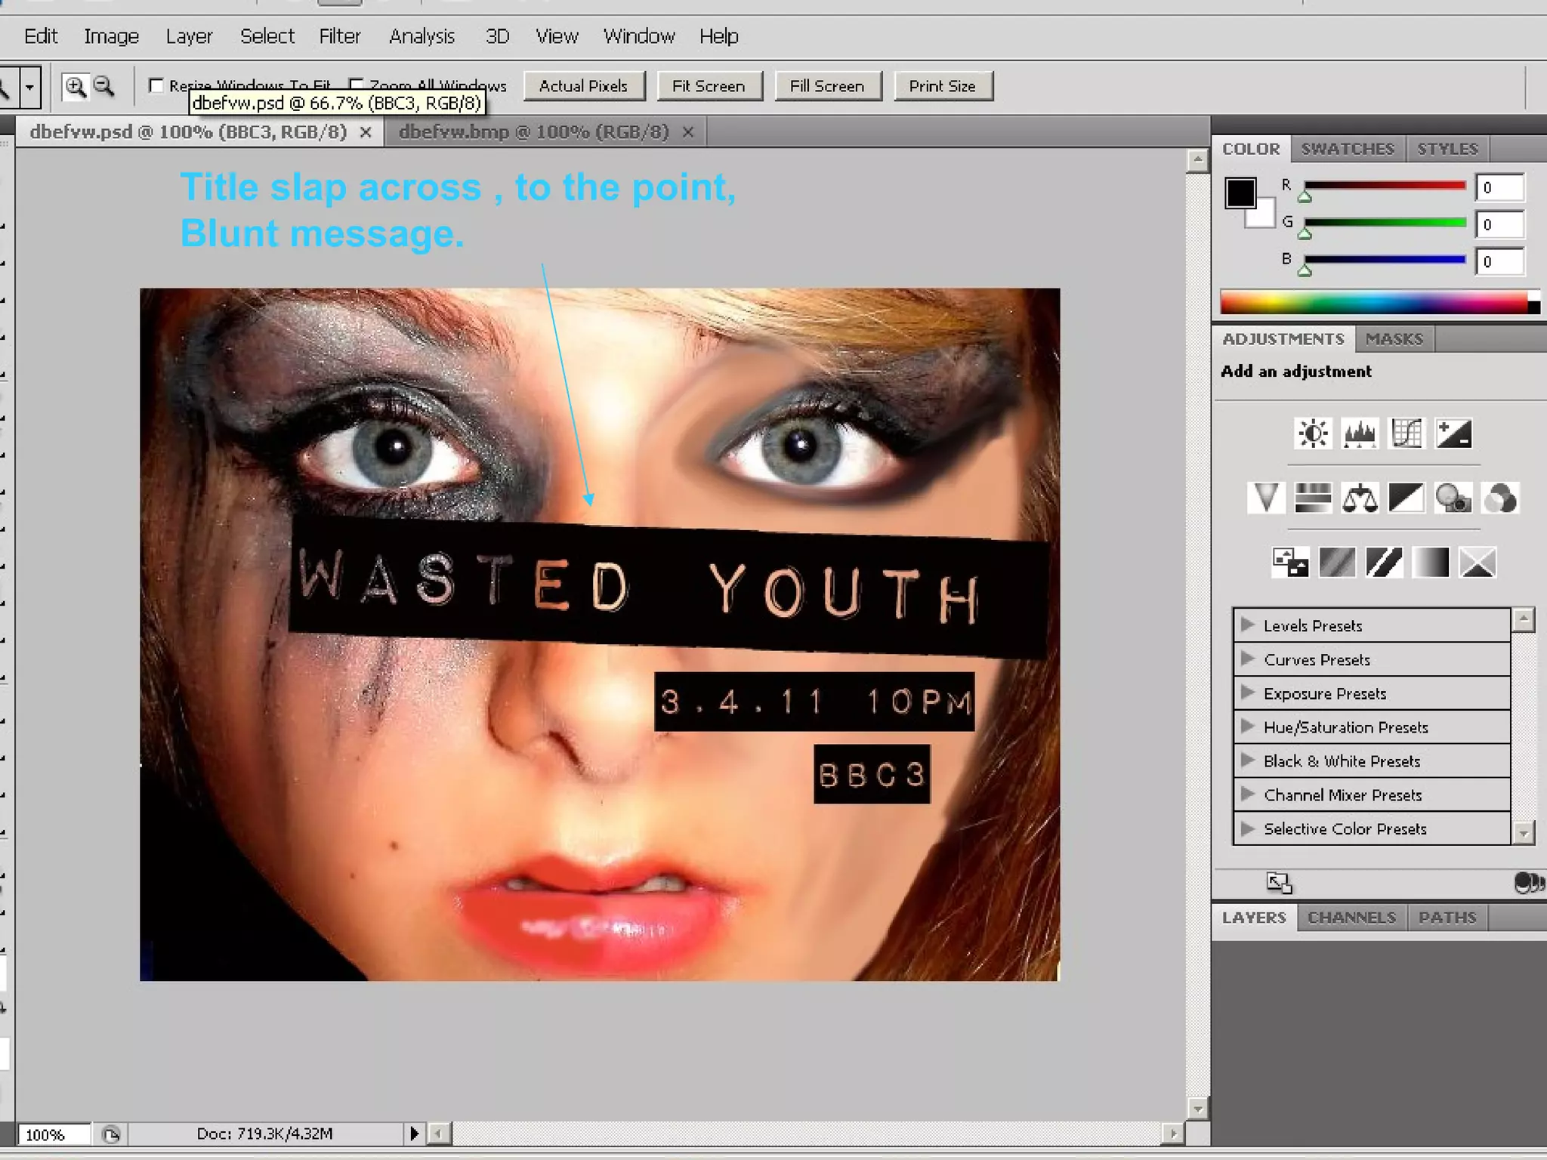
Task: Enable Resize Windows To Fit checkbox
Action: [156, 86]
